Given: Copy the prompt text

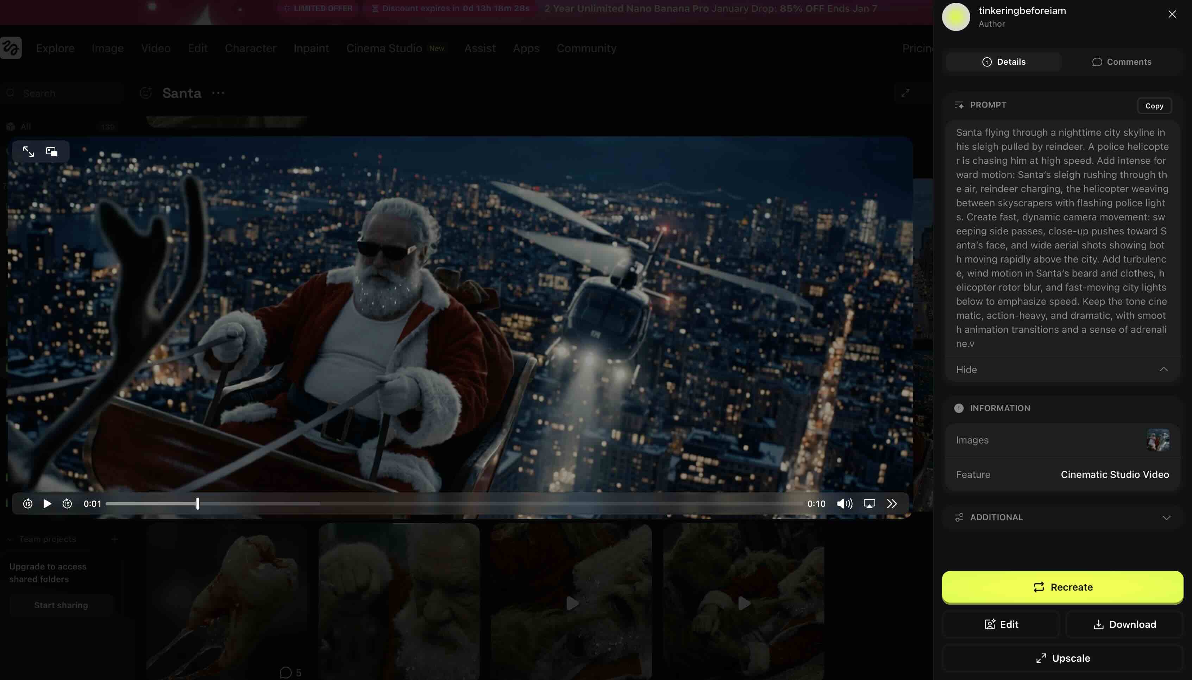Looking at the screenshot, I should [x=1154, y=106].
